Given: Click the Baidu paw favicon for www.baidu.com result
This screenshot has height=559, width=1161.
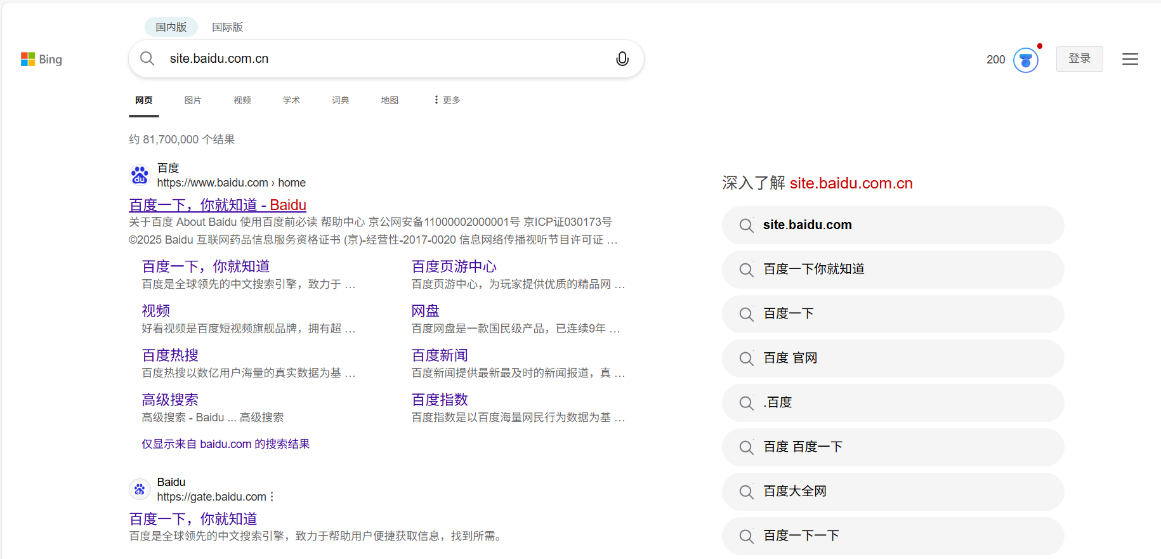Looking at the screenshot, I should (140, 174).
